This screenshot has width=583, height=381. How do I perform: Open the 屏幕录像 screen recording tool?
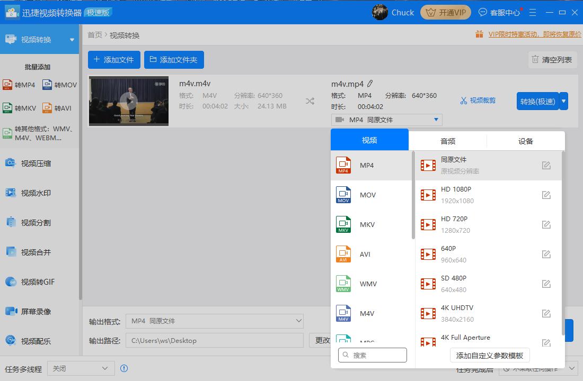click(32, 312)
